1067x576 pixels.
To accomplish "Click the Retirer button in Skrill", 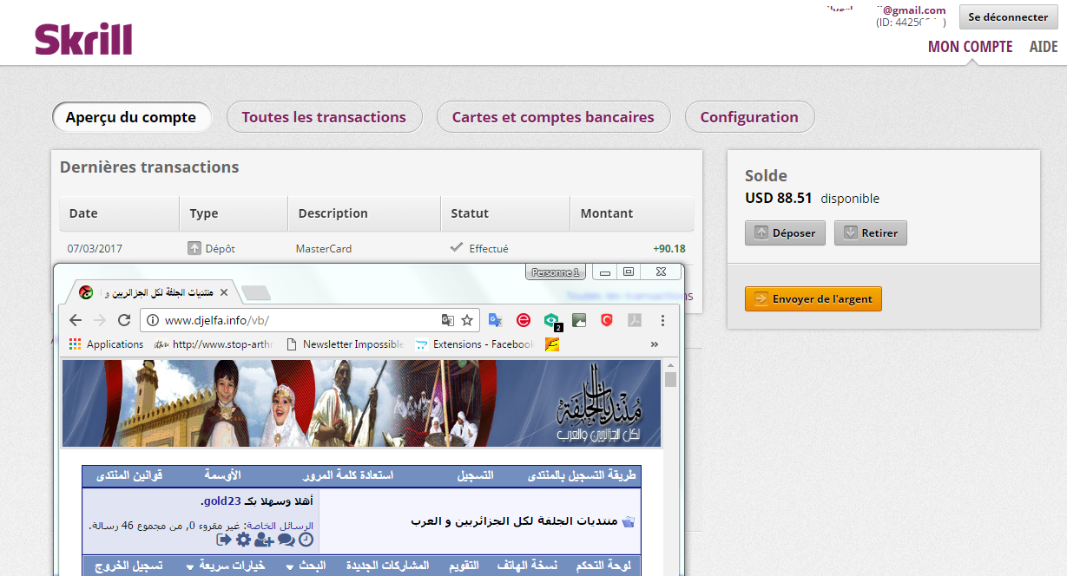I will (870, 232).
